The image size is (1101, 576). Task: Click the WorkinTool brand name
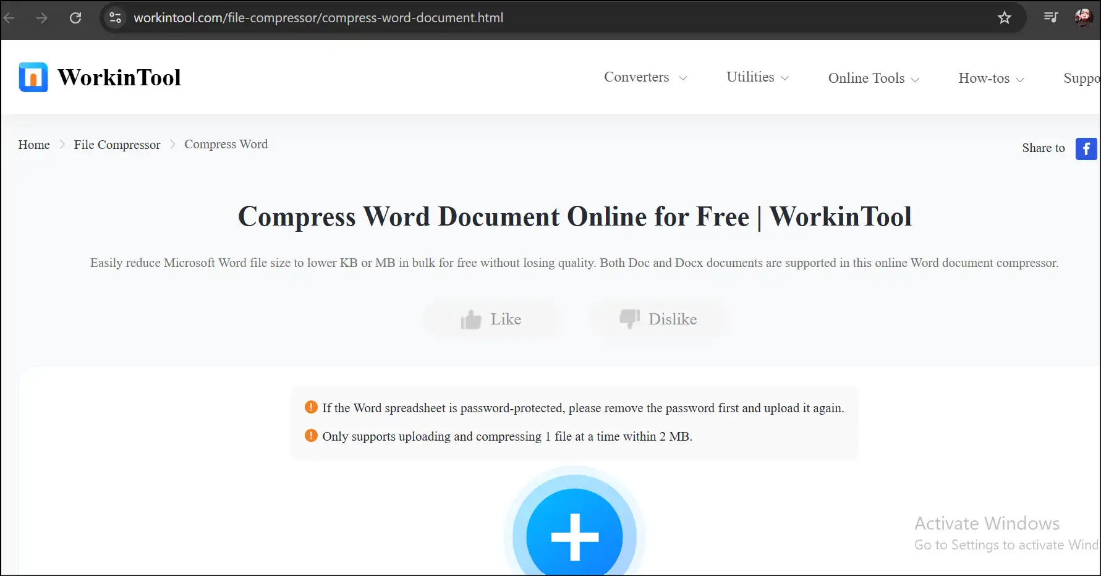coord(119,77)
